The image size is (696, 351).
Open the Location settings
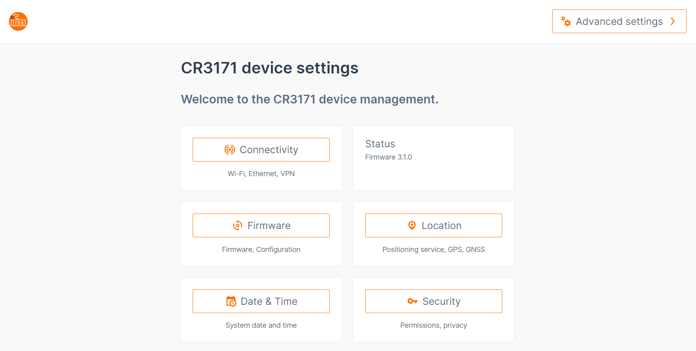pyautogui.click(x=433, y=225)
